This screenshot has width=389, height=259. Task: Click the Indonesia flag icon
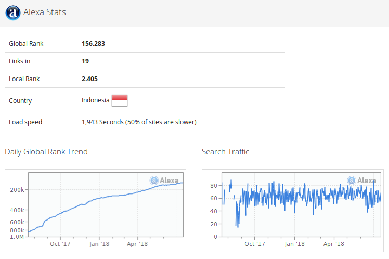pos(120,100)
